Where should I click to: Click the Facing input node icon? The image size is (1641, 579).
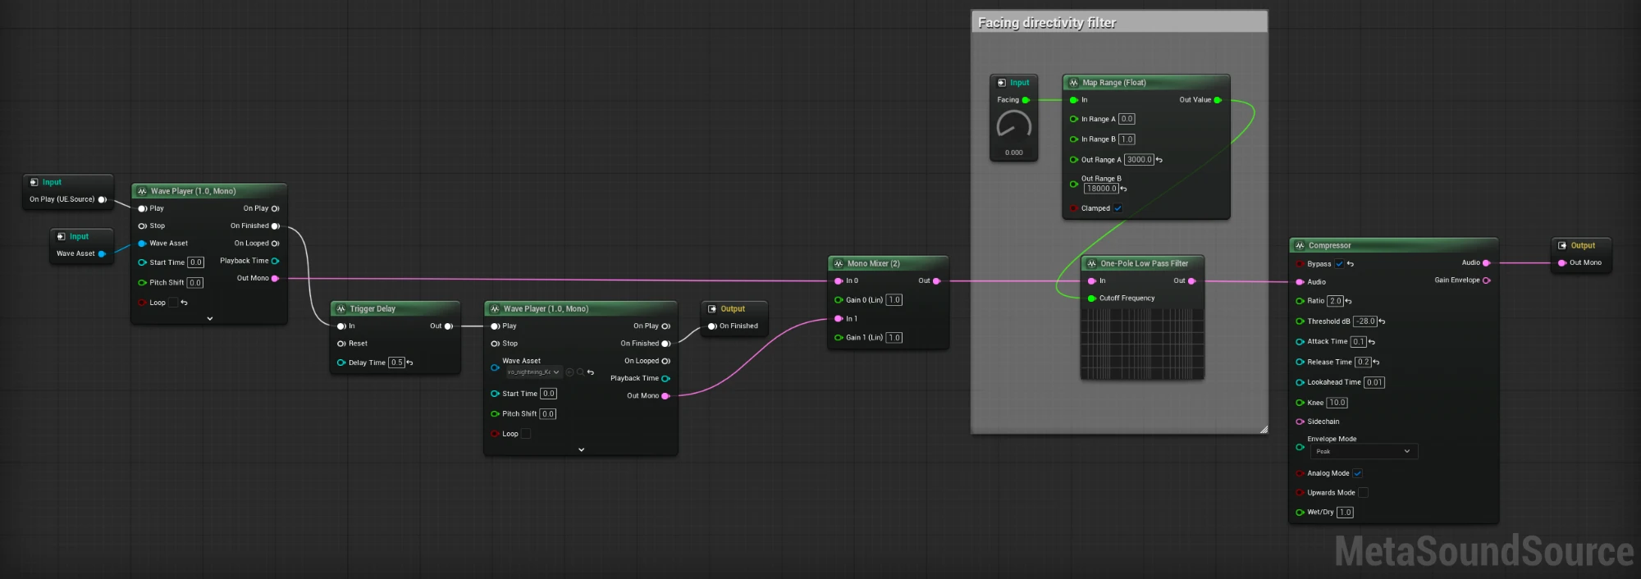coord(1002,83)
